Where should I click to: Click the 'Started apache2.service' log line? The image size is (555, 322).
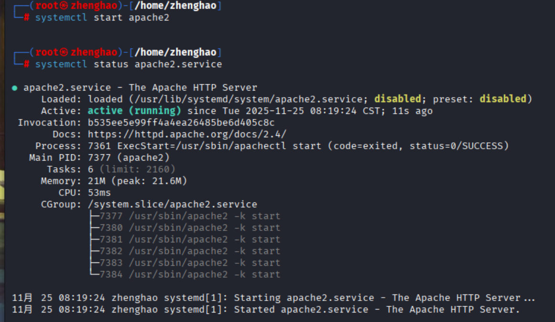coord(266,310)
